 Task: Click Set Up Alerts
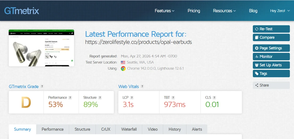(x=271, y=65)
